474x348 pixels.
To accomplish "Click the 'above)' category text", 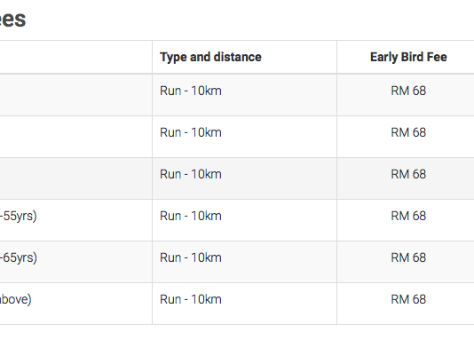I will point(15,300).
